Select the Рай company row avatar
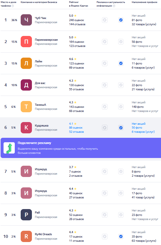Image resolution: width=161 pixels, height=245 pixels. [26, 215]
